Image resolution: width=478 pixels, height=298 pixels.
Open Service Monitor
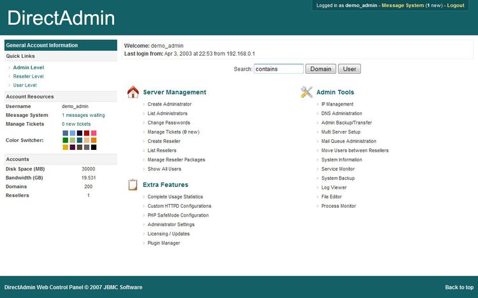pos(338,169)
